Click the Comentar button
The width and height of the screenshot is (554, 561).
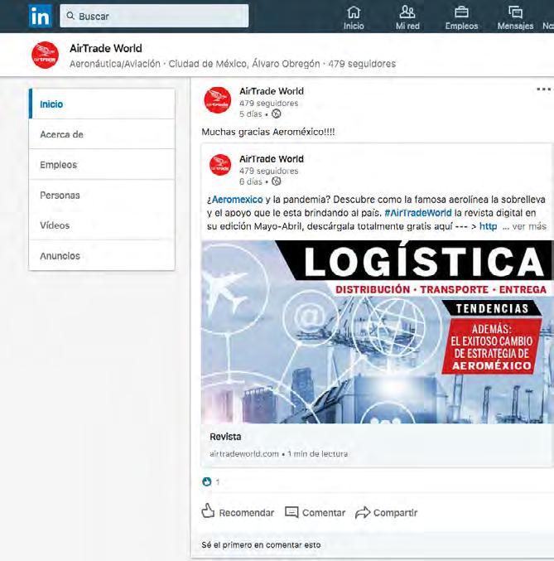pos(315,512)
